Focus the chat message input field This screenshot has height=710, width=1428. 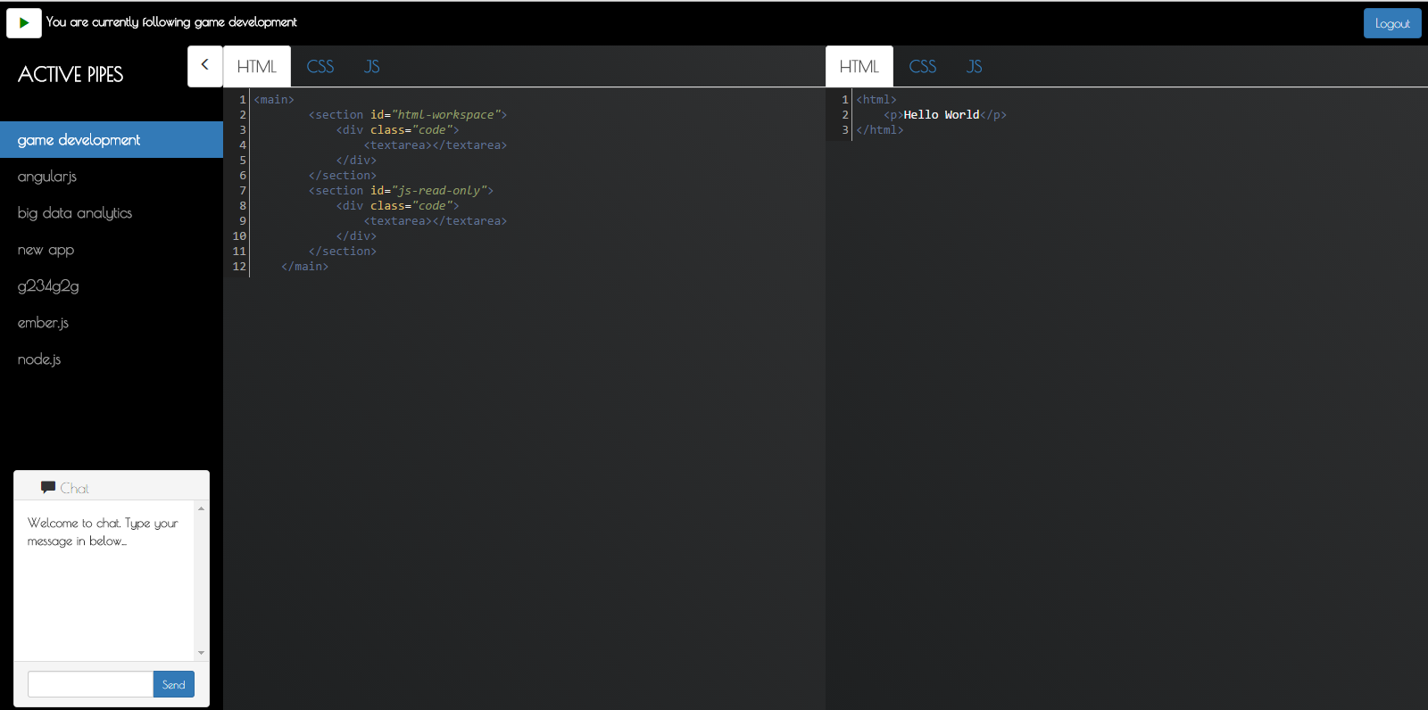90,684
